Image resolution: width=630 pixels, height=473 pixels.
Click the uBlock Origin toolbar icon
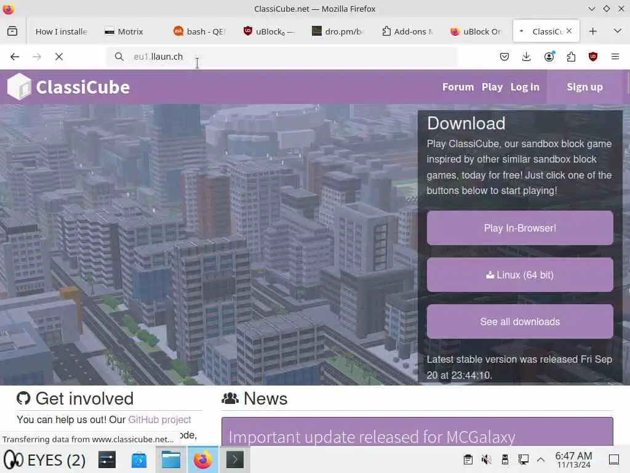(x=593, y=57)
